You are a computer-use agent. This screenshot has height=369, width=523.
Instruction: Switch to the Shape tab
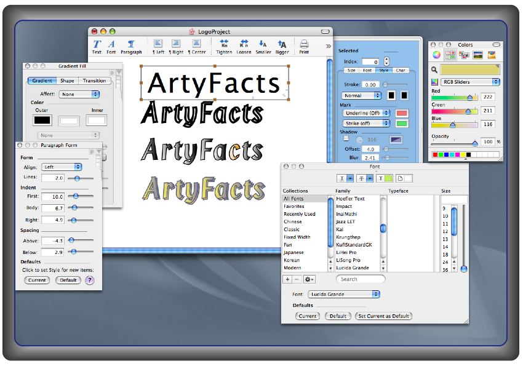click(x=67, y=81)
